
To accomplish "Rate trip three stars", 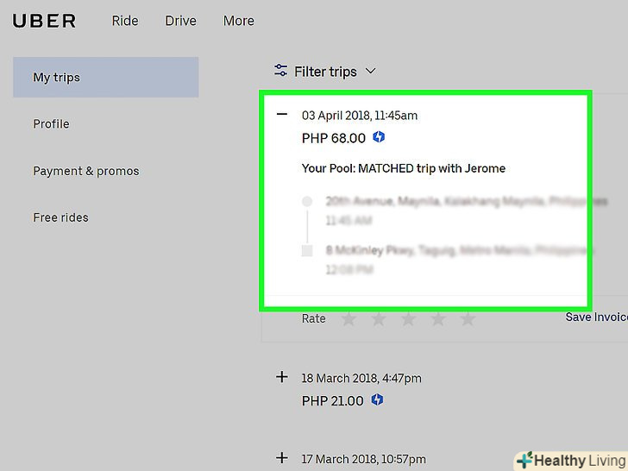I will [409, 319].
